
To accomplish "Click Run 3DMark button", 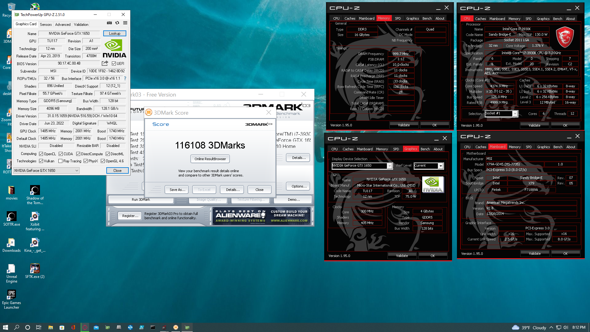I will [x=141, y=200].
